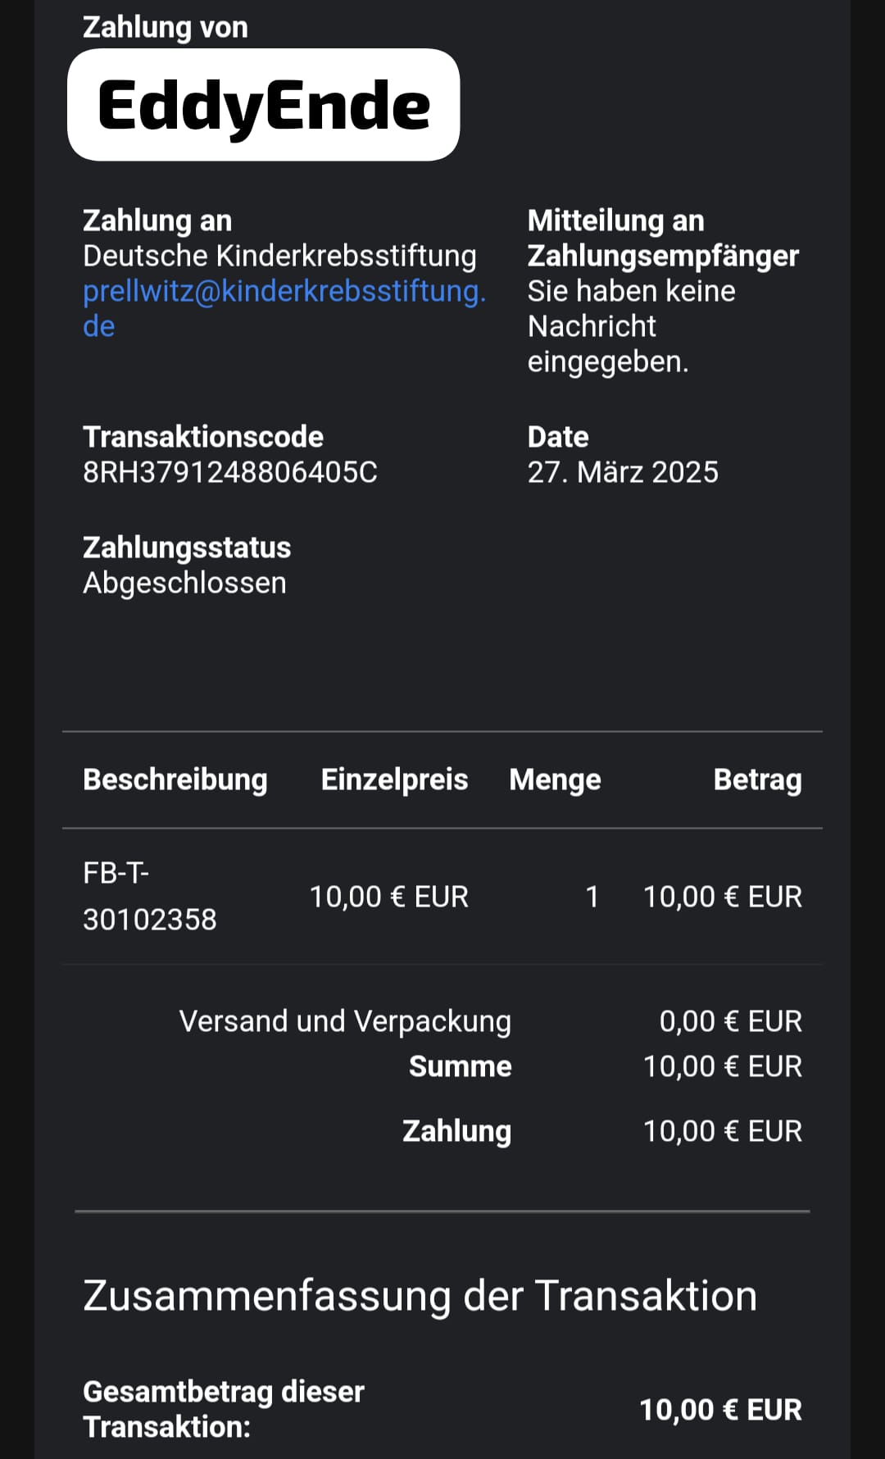885x1459 pixels.
Task: Select item description FB-T-30102358
Action: pos(149,896)
